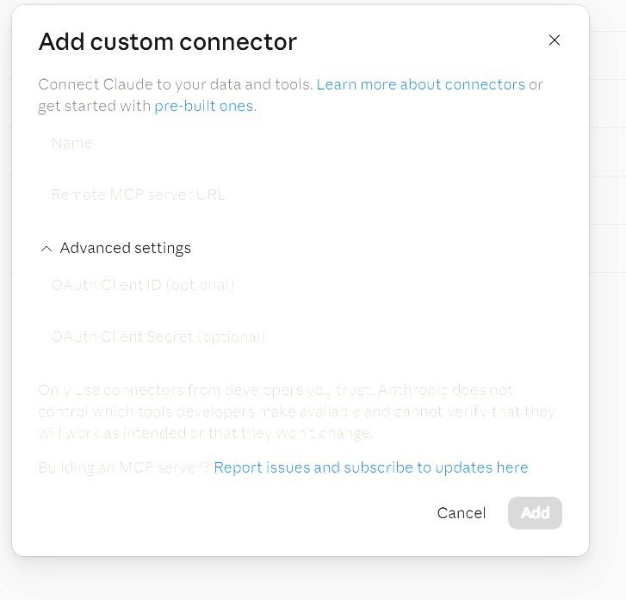The height and width of the screenshot is (600, 626).
Task: Open the Learn more about connectors link
Action: (x=420, y=84)
